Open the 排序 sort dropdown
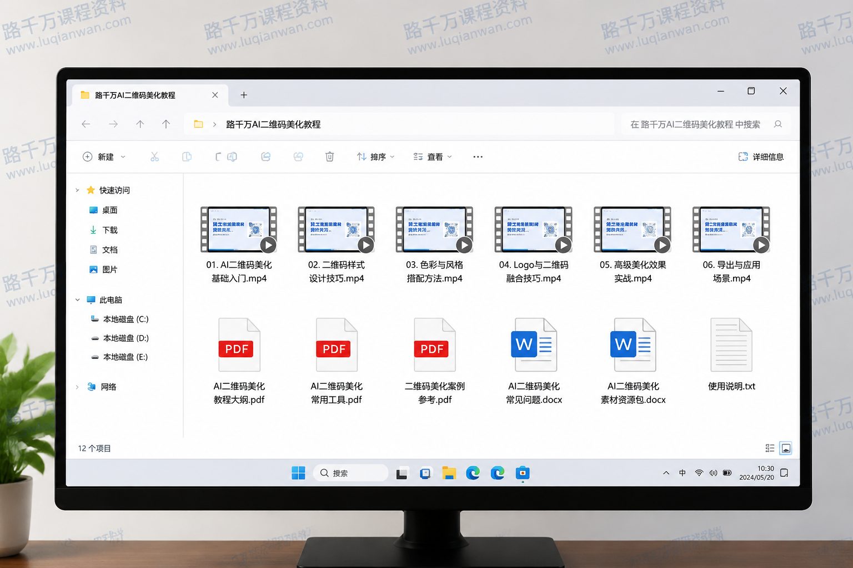Image resolution: width=853 pixels, height=568 pixels. click(x=375, y=157)
